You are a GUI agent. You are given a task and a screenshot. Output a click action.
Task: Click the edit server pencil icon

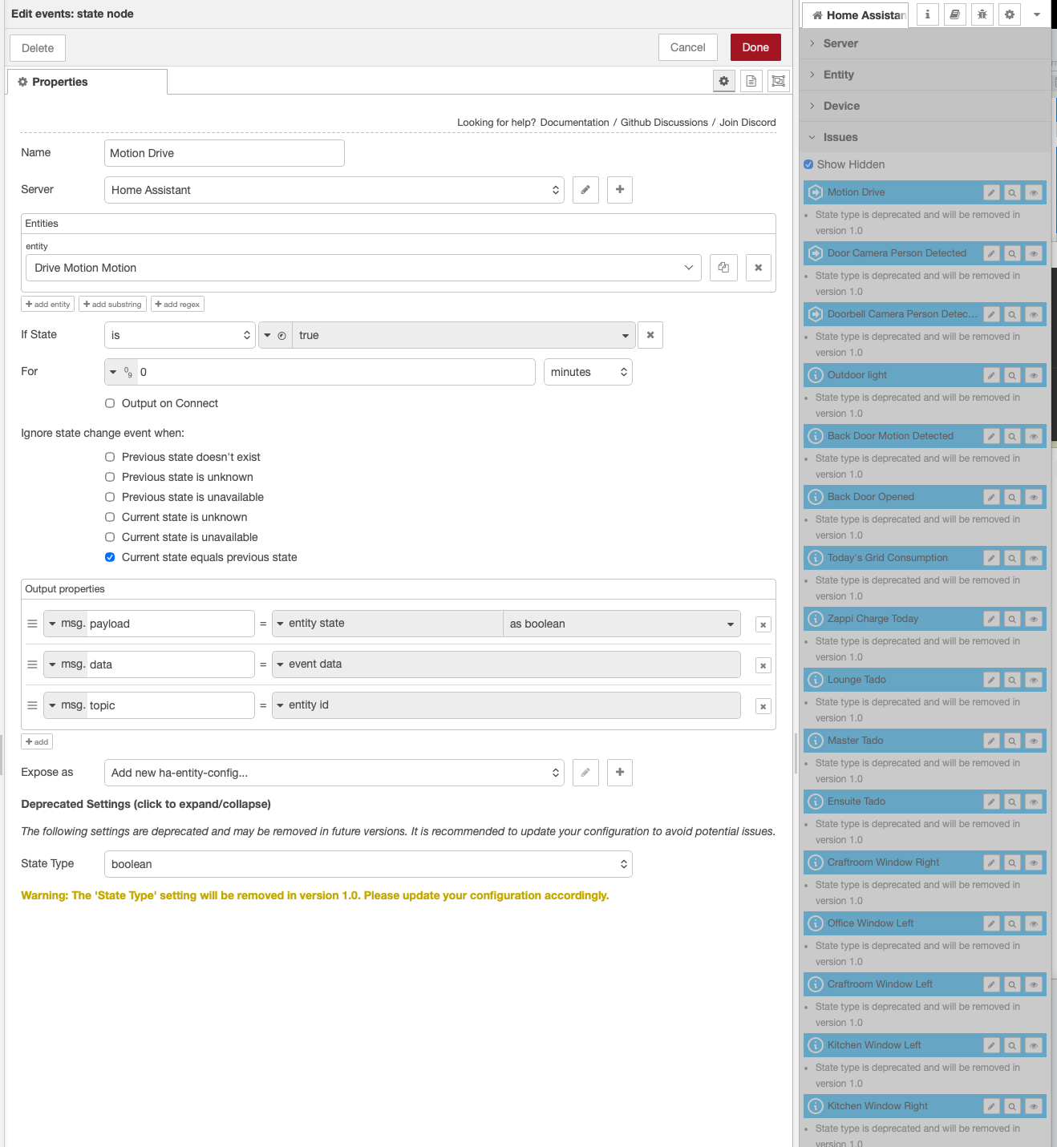pos(585,190)
